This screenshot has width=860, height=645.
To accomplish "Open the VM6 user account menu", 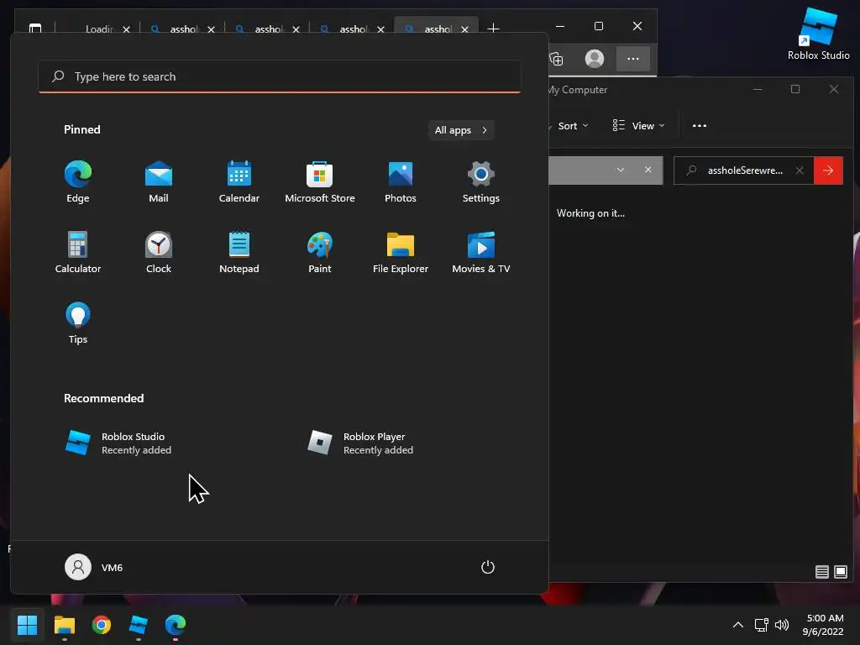I will coord(94,567).
